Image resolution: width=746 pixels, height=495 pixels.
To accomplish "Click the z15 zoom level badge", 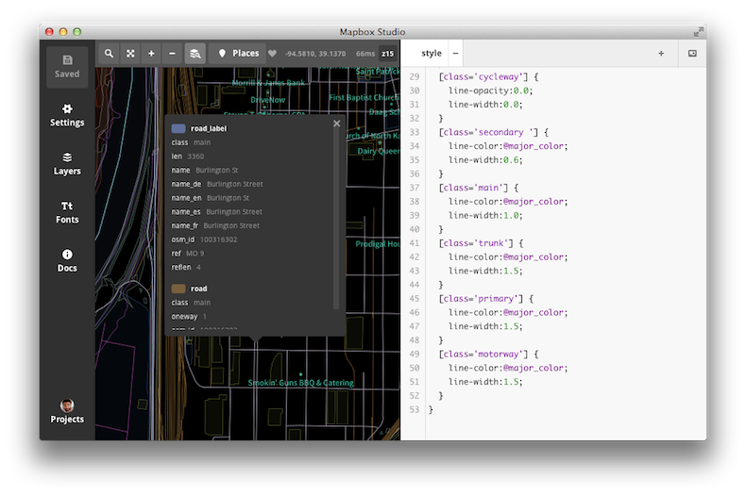I will tap(387, 54).
